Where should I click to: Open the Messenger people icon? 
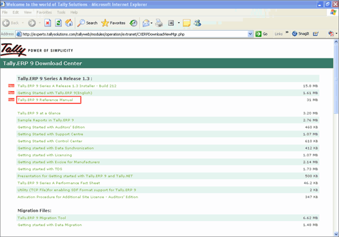pos(197,23)
